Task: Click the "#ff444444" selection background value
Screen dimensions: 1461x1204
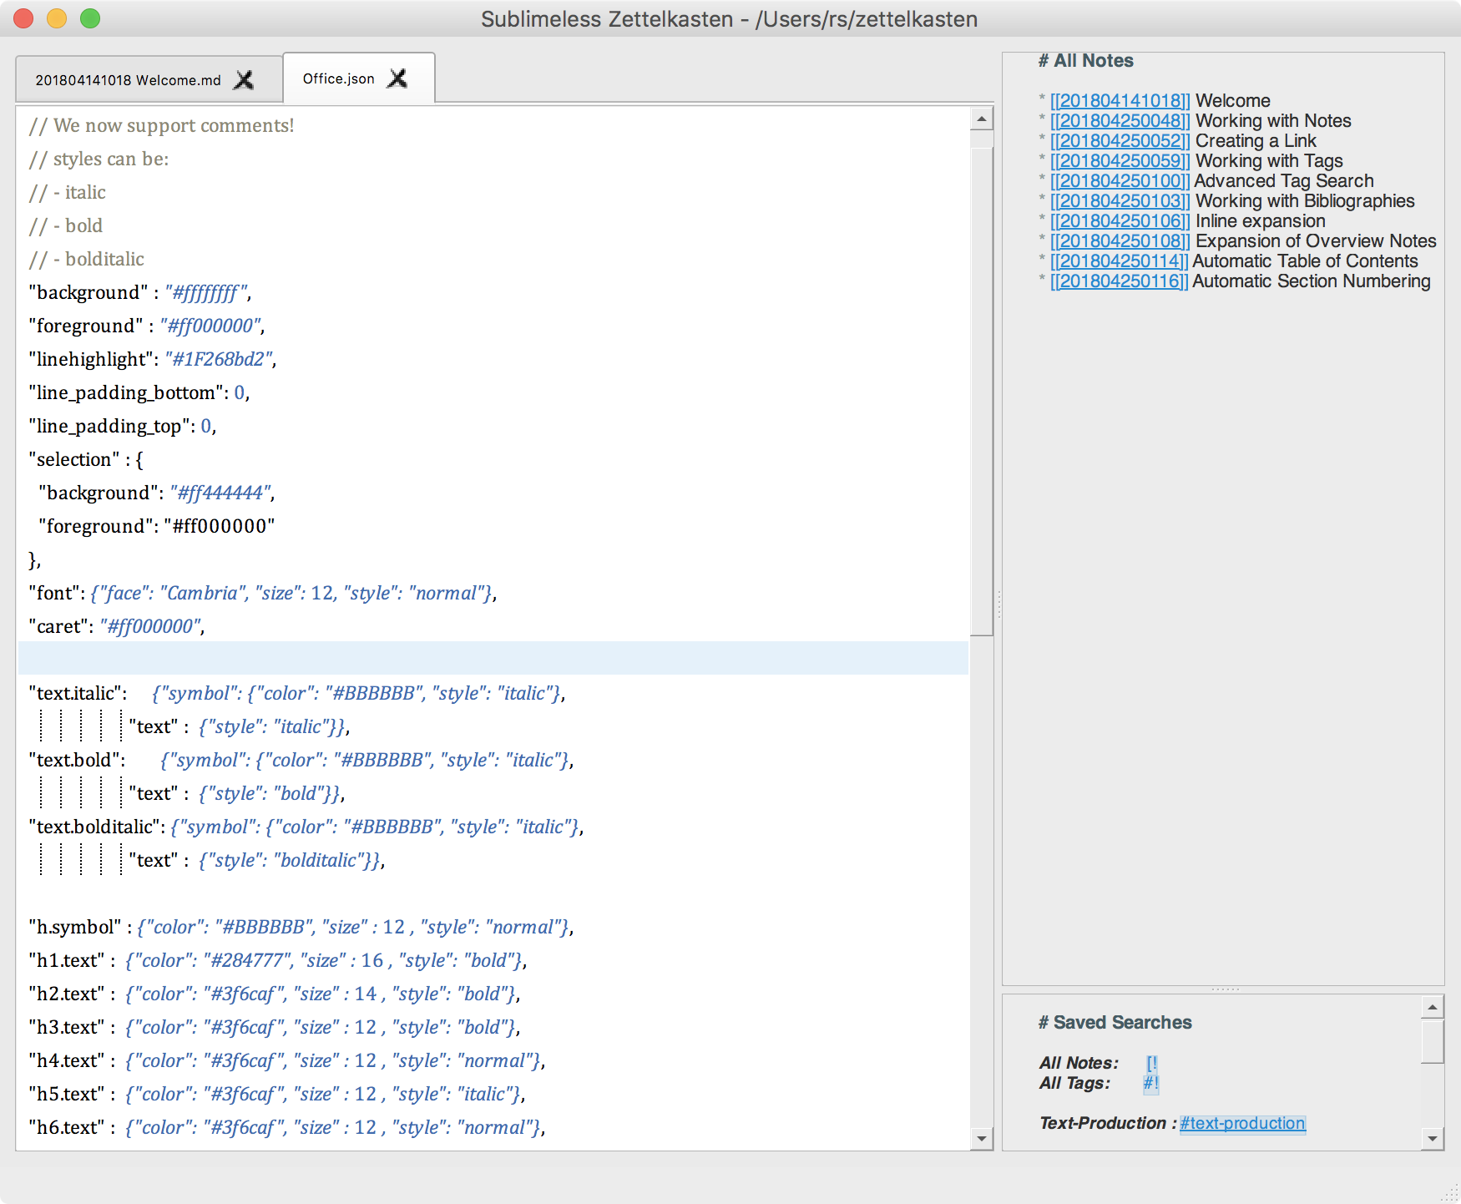Action: [x=220, y=493]
